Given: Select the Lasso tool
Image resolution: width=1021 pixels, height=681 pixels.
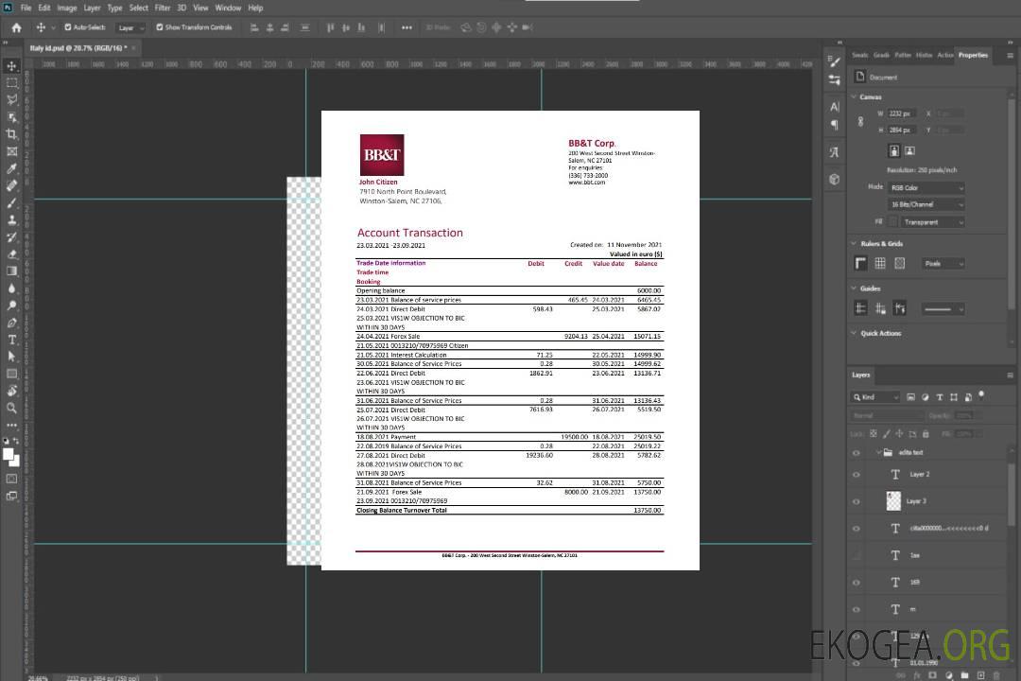Looking at the screenshot, I should tap(11, 99).
